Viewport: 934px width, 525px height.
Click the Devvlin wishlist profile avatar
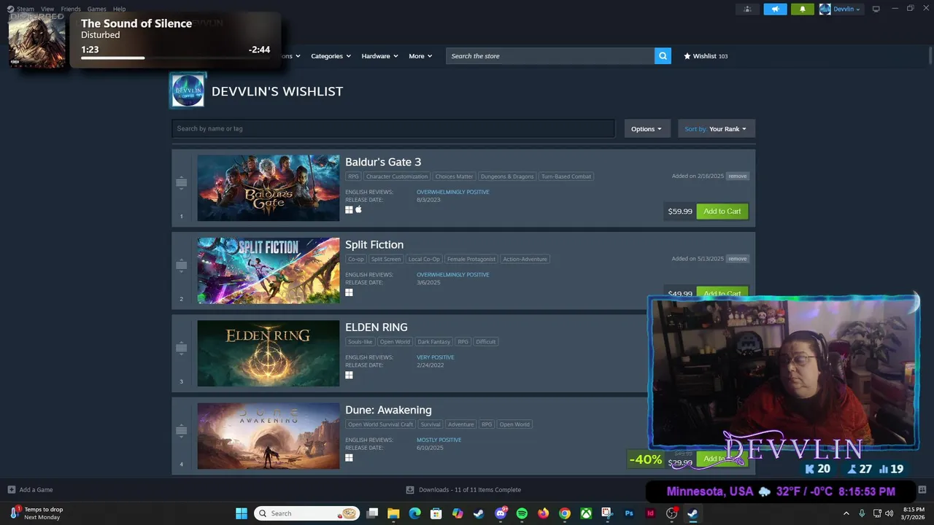coord(188,90)
